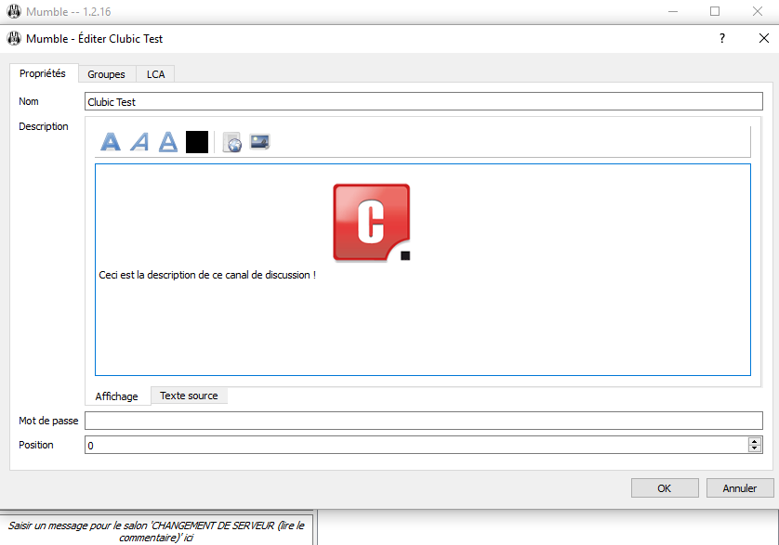Click the Mumble icon in dialog title bar
The image size is (779, 545).
(x=14, y=38)
